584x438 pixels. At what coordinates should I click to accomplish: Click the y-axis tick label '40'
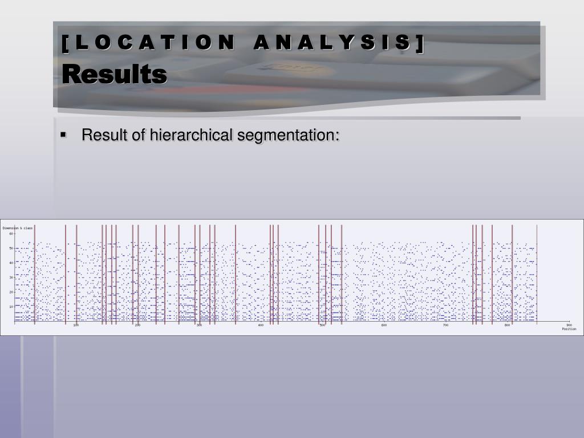pos(11,263)
